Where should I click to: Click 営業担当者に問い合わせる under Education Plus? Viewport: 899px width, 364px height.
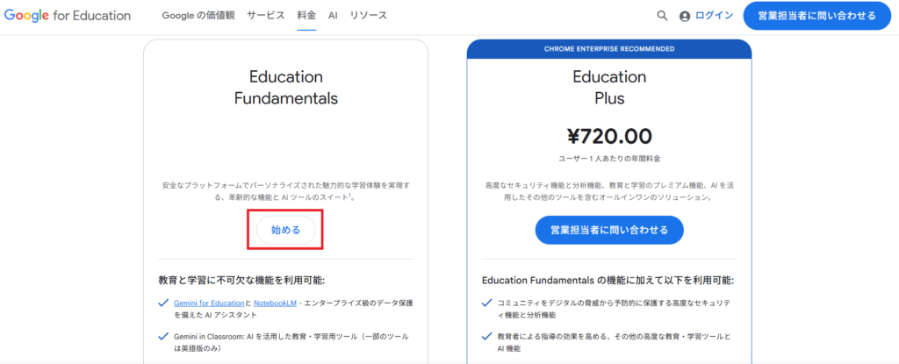[x=608, y=230]
